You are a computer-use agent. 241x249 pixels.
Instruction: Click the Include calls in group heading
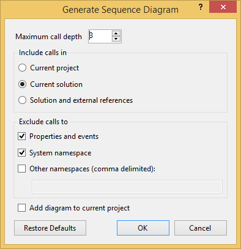(43, 53)
